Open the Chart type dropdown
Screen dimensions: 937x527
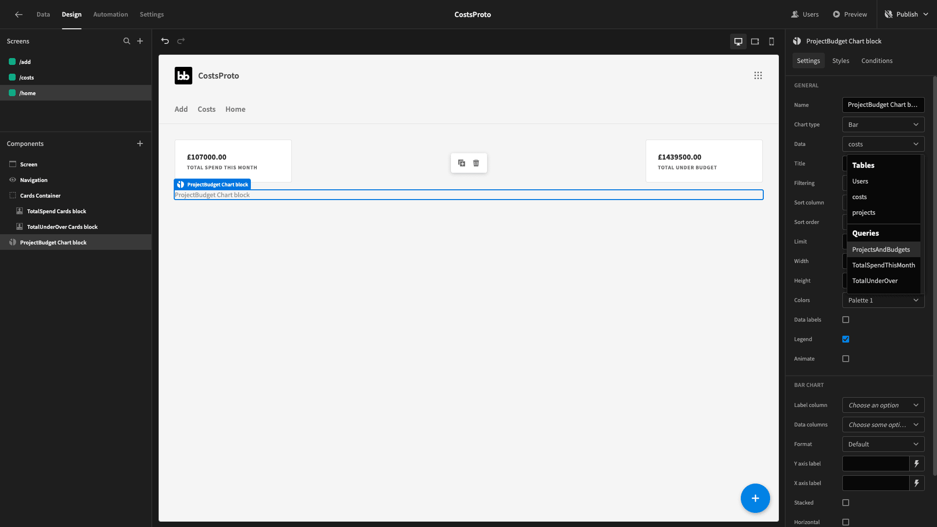tap(883, 124)
